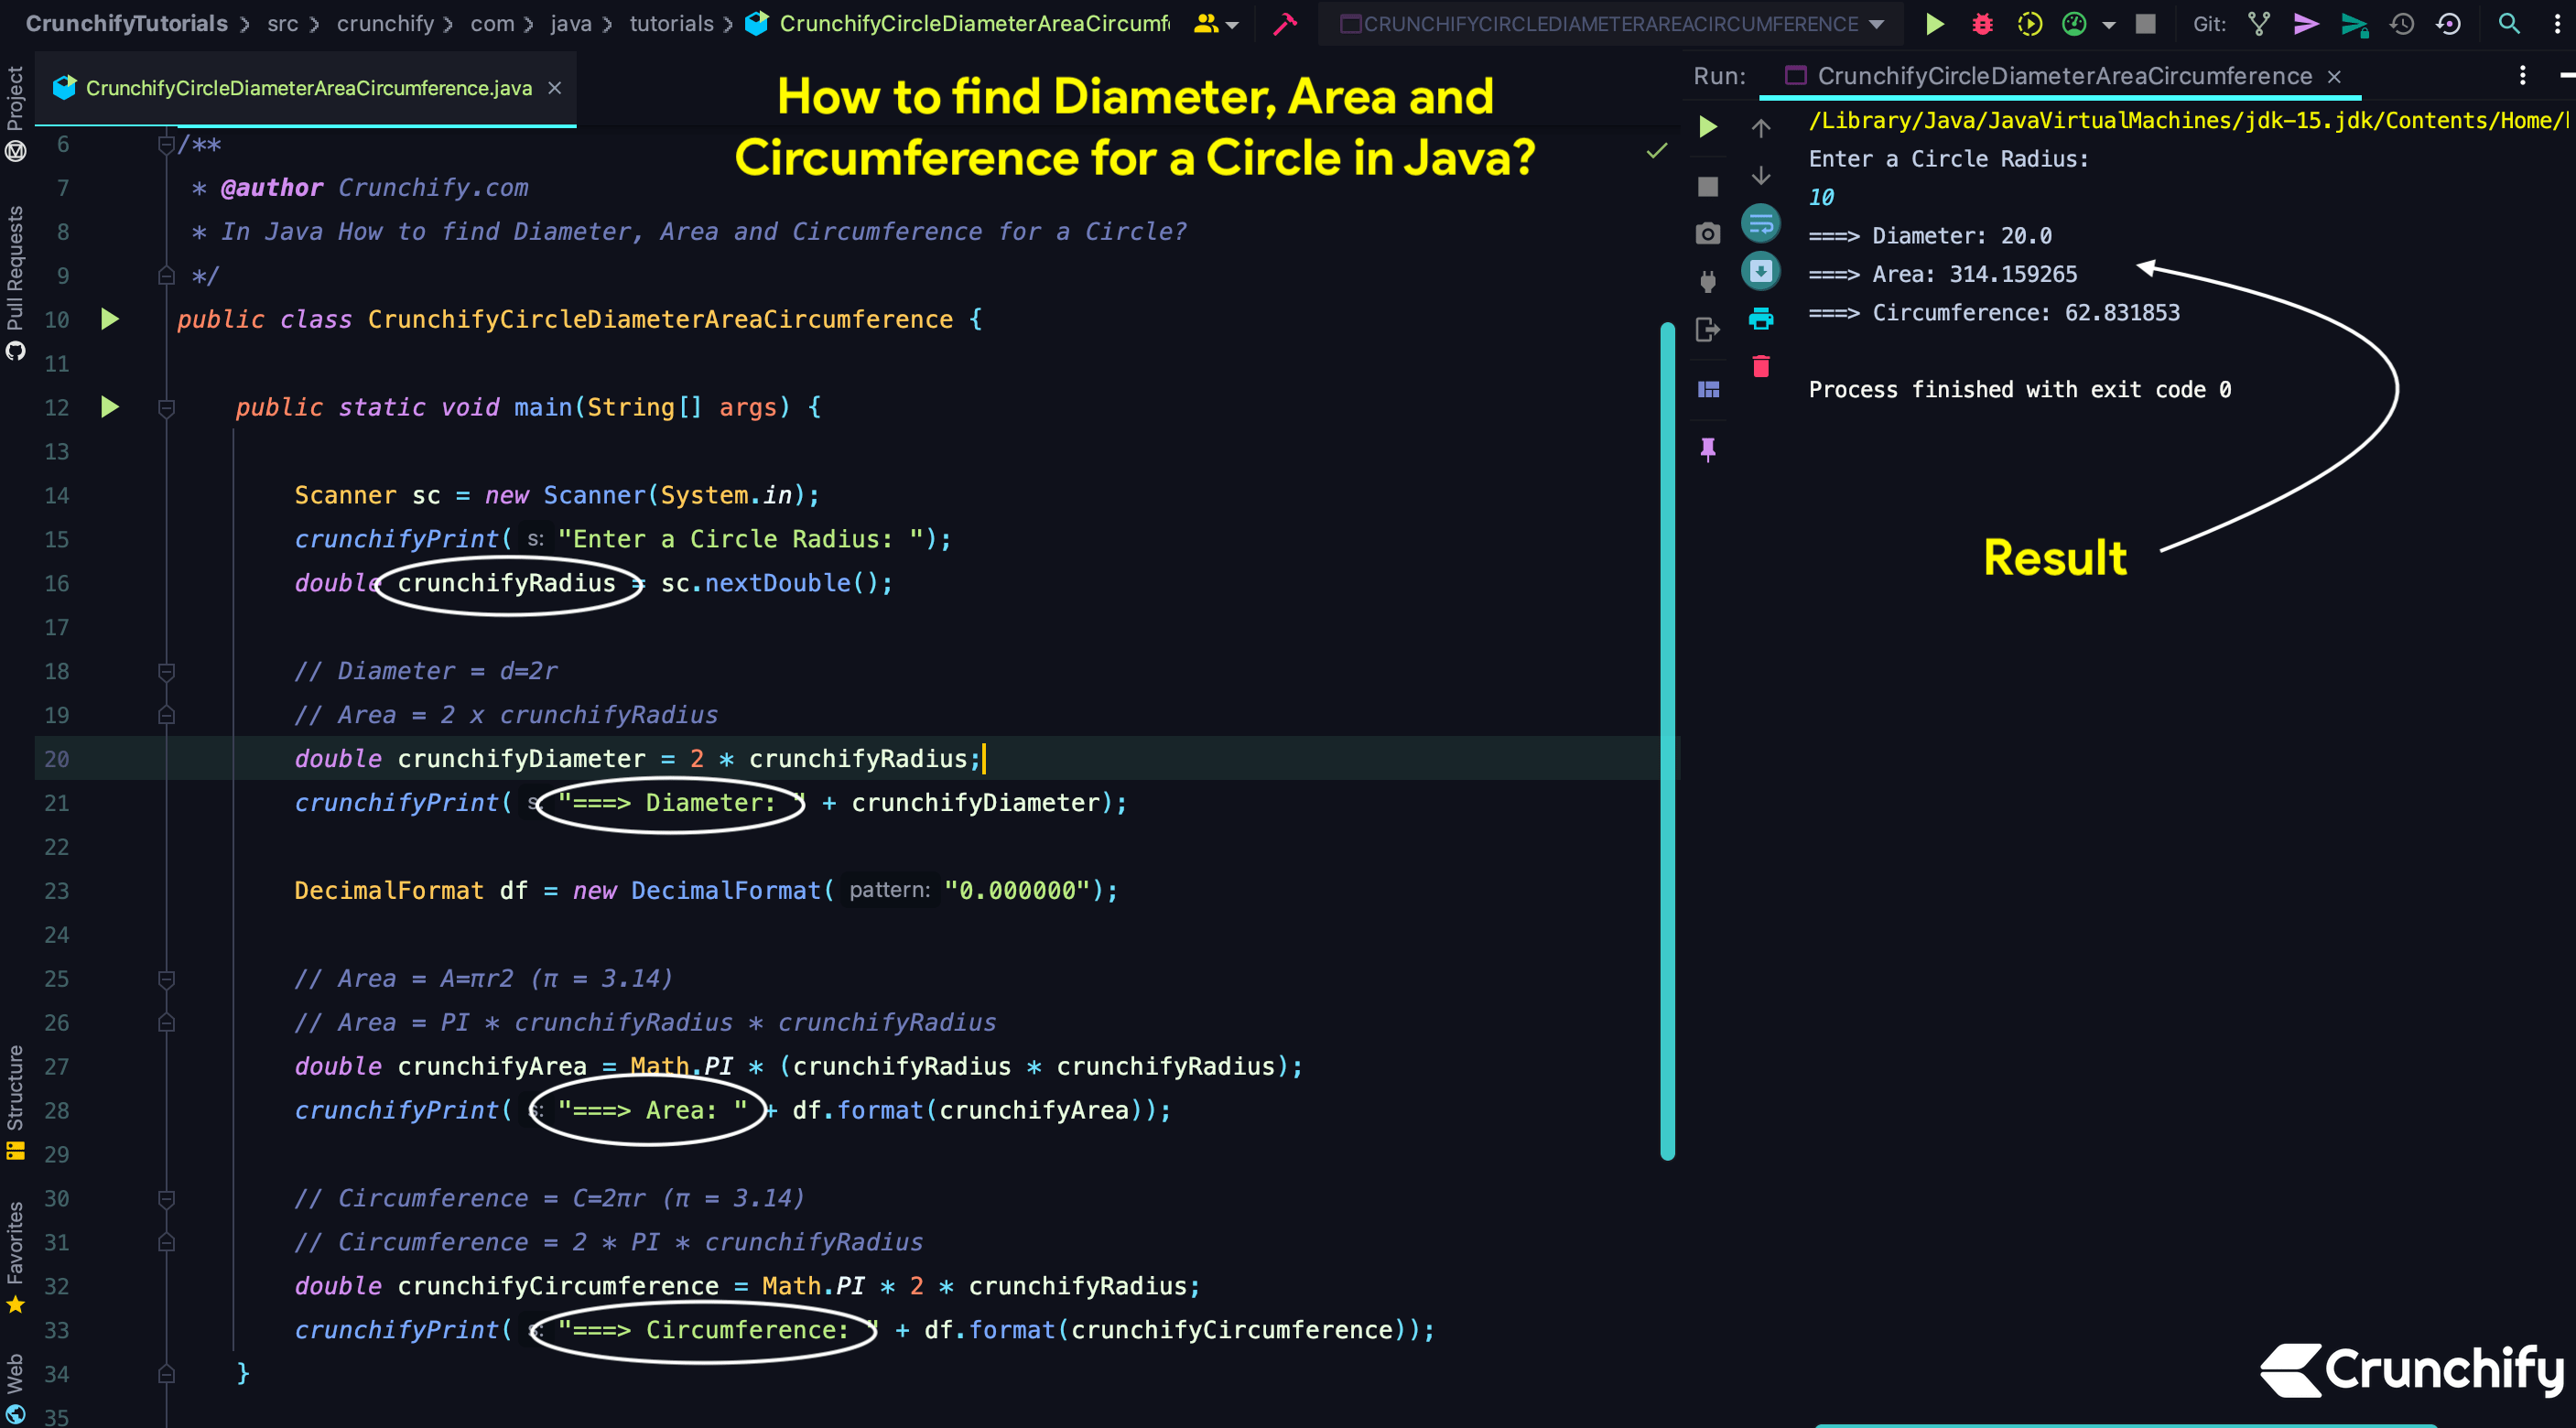Rerun the program from the Run panel
Screen dimensions: 2576x1428
pyautogui.click(x=1707, y=127)
